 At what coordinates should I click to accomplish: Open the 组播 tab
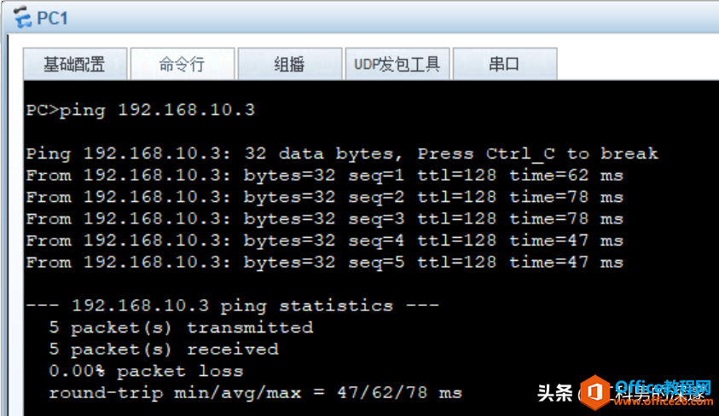click(x=290, y=64)
